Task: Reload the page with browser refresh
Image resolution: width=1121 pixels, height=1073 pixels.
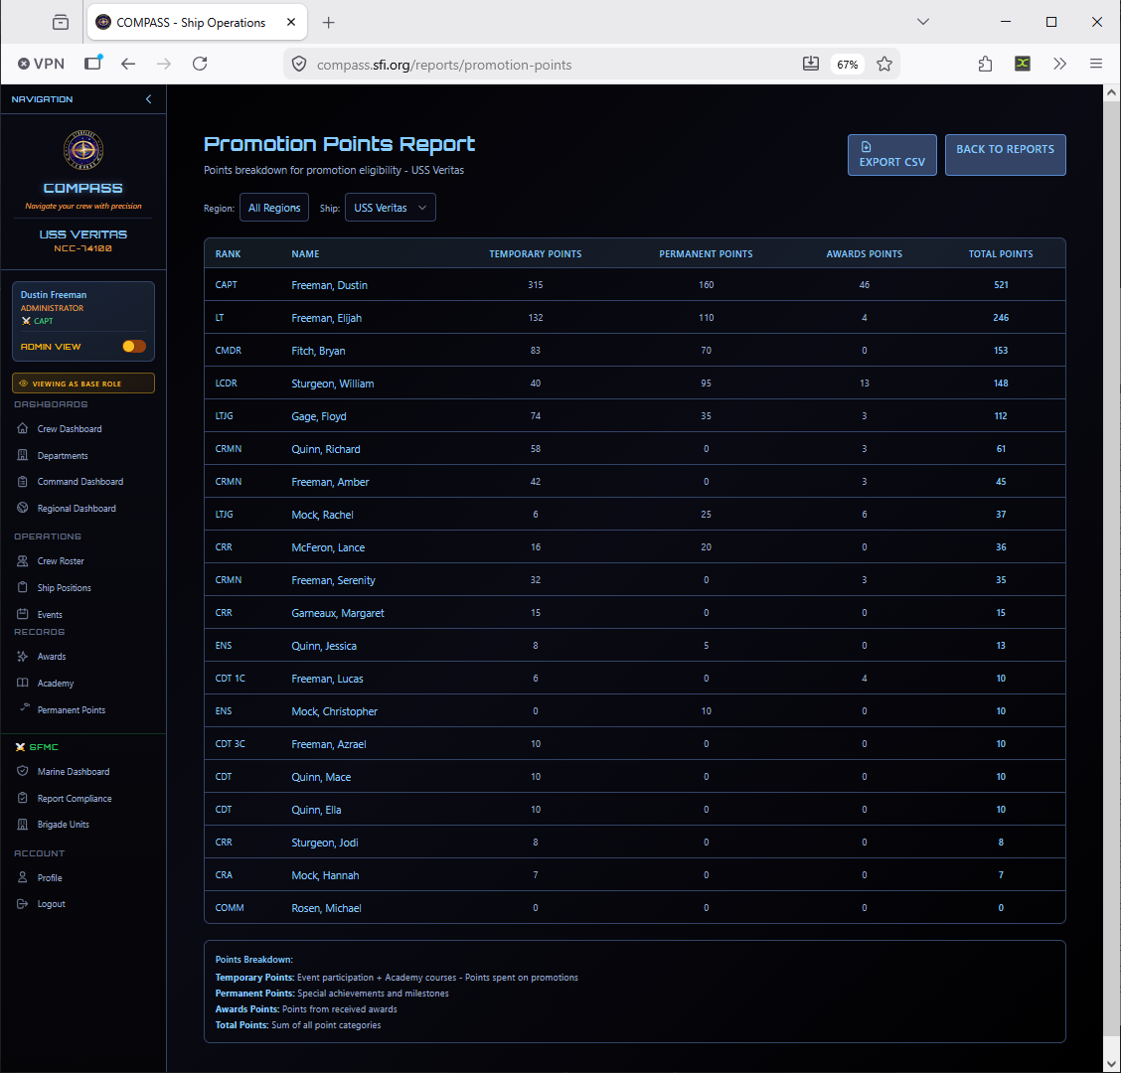Action: (200, 64)
